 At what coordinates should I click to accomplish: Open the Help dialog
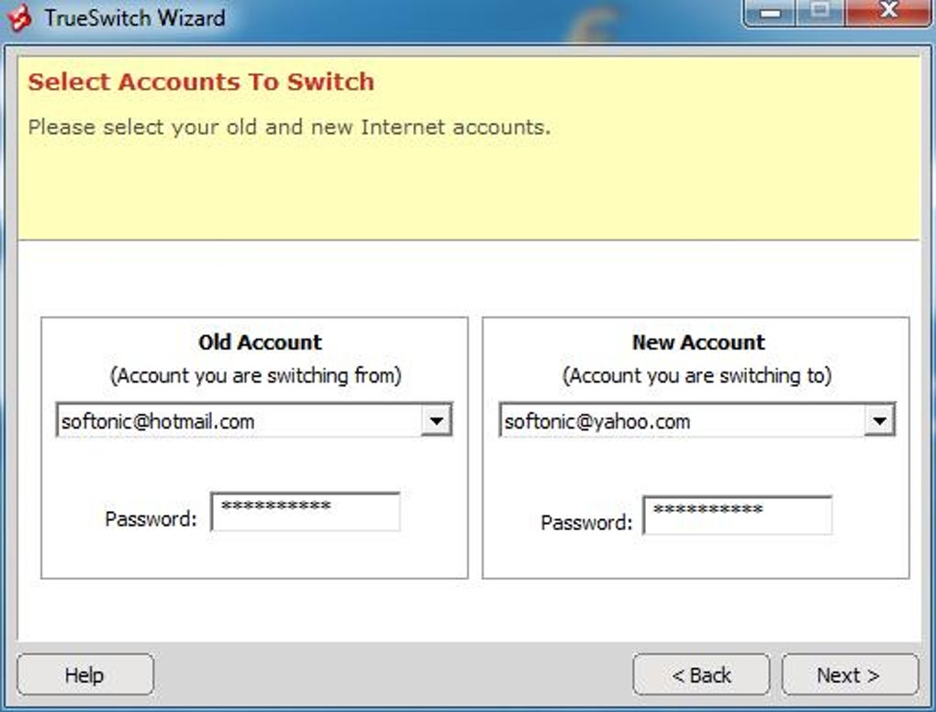pyautogui.click(x=84, y=674)
